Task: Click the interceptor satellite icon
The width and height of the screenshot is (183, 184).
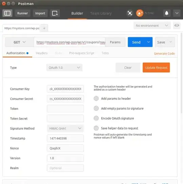Action: 130,13
